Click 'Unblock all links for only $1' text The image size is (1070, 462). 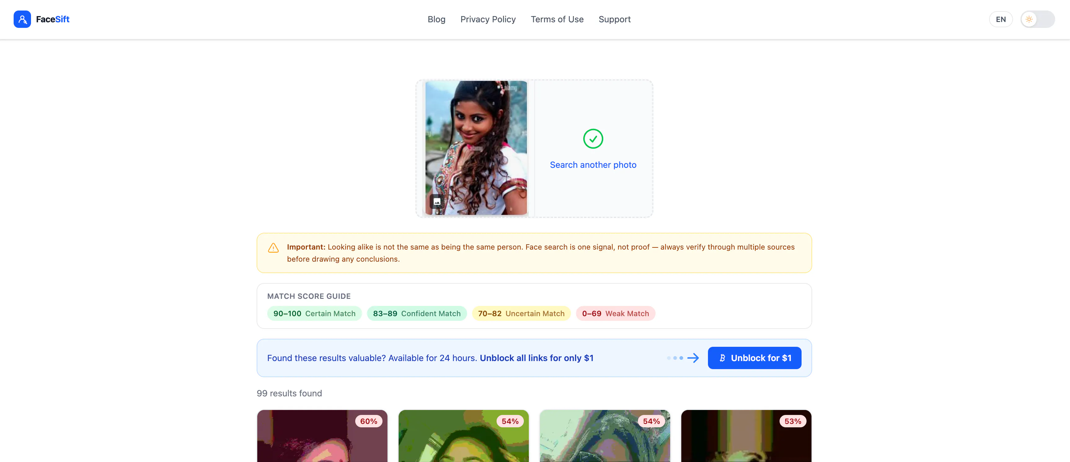tap(536, 358)
